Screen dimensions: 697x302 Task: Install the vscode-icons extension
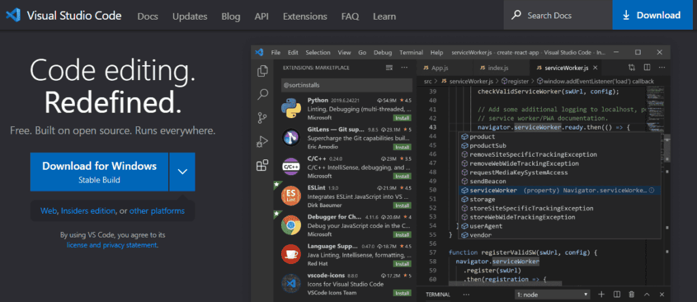click(x=402, y=293)
